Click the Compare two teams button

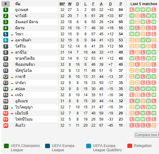coord(147,135)
